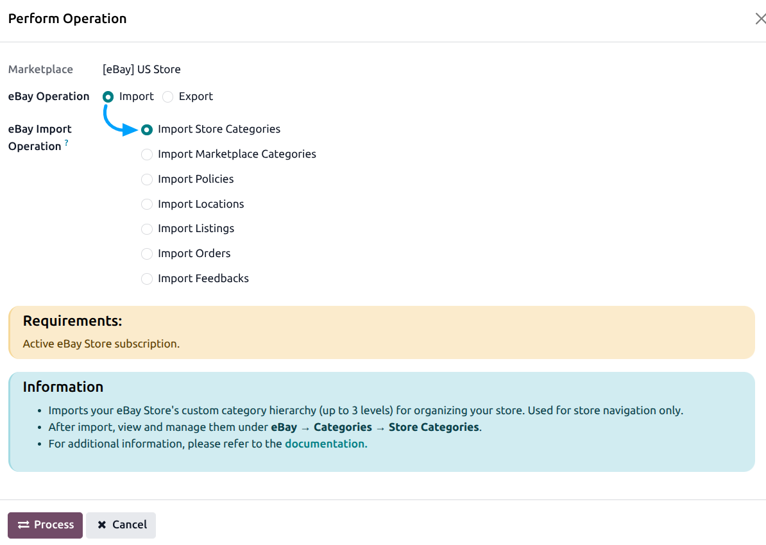Click the Marketplace field label
Image resolution: width=766 pixels, height=545 pixels.
[40, 69]
